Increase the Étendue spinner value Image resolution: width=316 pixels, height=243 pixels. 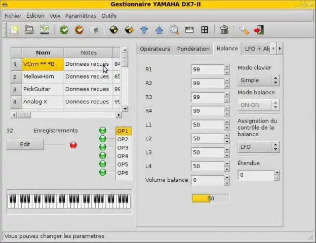pyautogui.click(x=277, y=173)
